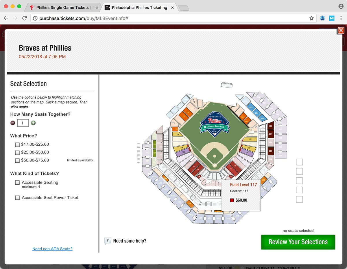
Task: Enable the $17.00-$25.00 price filter
Action: [17, 144]
